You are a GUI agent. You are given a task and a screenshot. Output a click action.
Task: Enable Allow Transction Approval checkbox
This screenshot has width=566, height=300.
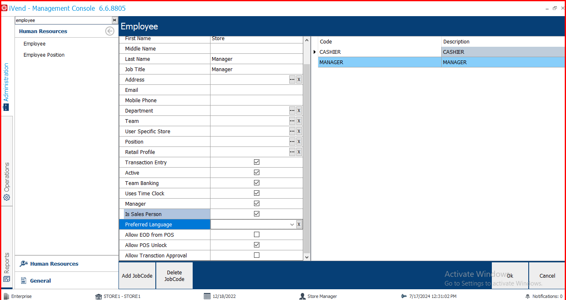[x=256, y=255]
